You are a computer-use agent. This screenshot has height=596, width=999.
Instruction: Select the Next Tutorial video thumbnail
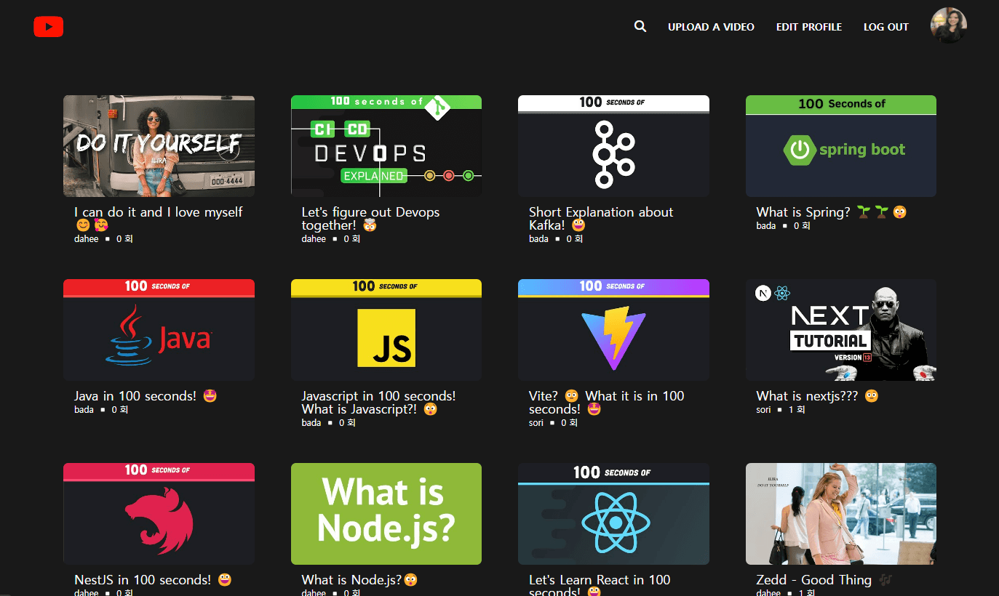[x=840, y=330]
